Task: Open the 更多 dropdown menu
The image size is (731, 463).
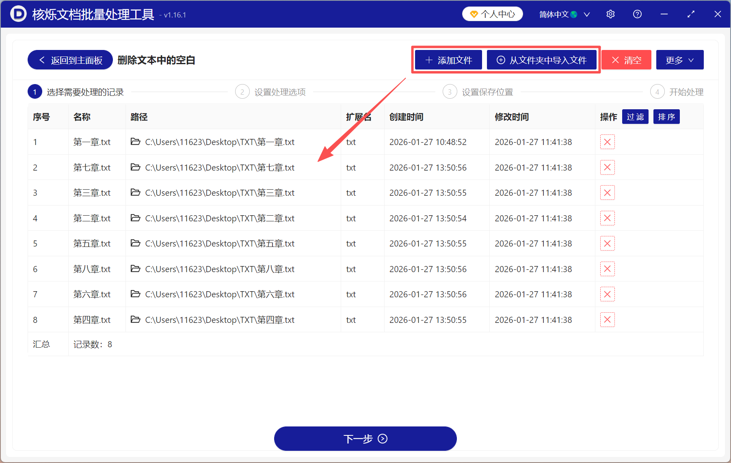Action: click(x=679, y=60)
